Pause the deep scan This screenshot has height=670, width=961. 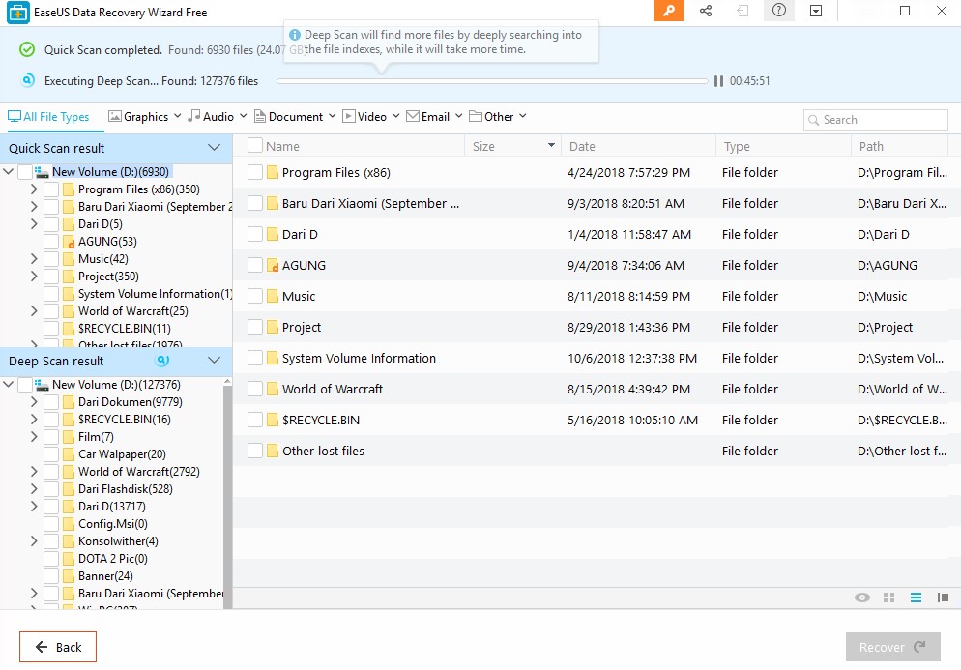click(718, 81)
